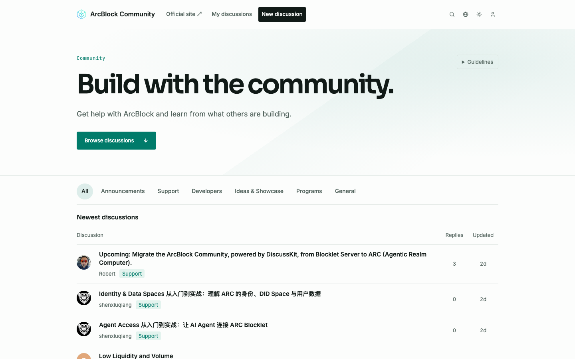Click Support tag under Identity & Data Spaces
This screenshot has width=575, height=359.
click(x=148, y=305)
